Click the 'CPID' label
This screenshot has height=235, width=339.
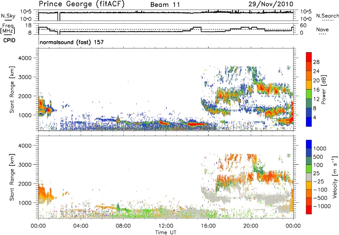click(x=9, y=40)
